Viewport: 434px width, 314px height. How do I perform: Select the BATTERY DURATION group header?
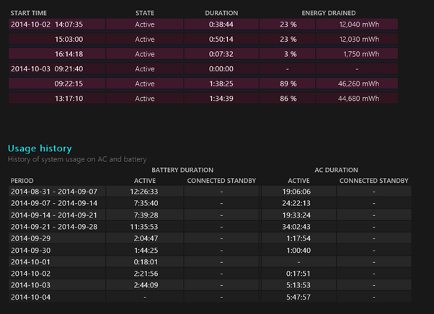click(x=182, y=170)
